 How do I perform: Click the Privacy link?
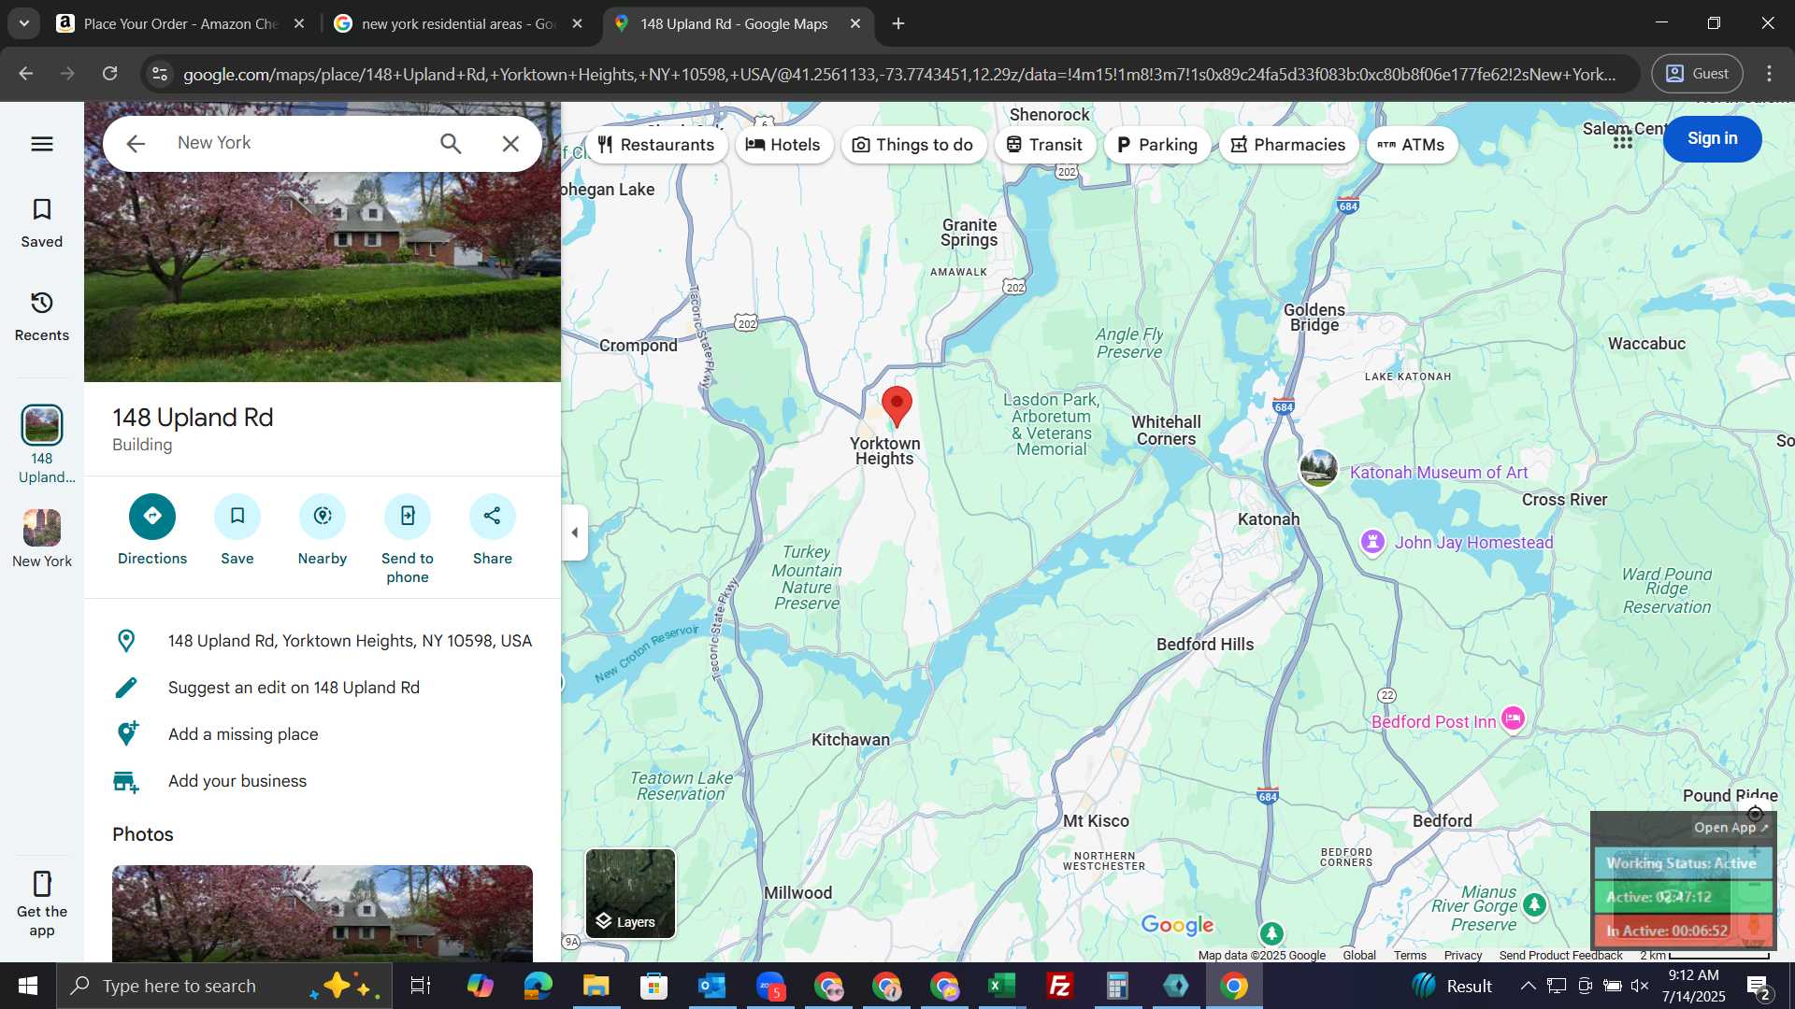(x=1463, y=955)
